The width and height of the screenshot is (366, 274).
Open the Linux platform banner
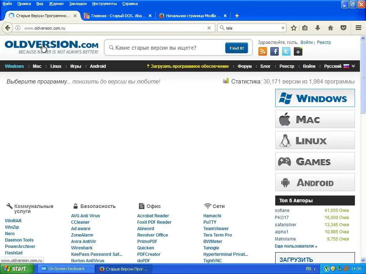(x=315, y=140)
